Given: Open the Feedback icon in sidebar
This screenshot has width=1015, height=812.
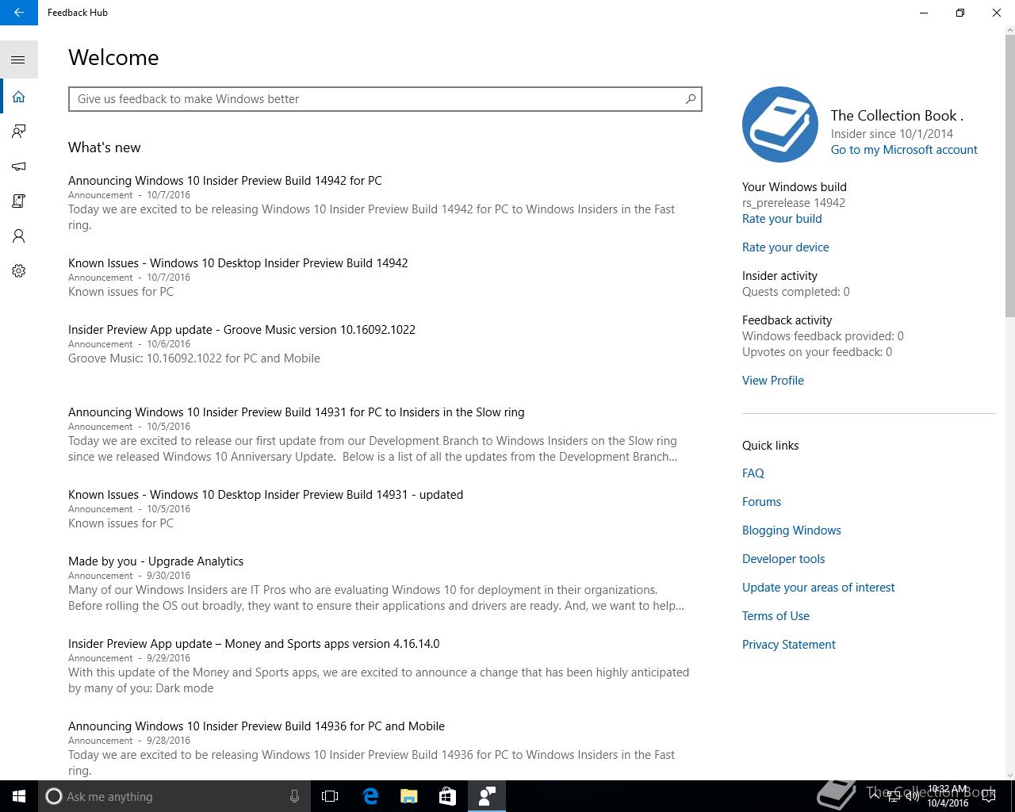Looking at the screenshot, I should tap(19, 132).
